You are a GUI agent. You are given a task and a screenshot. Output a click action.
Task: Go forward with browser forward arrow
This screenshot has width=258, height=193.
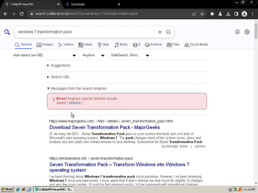tap(14, 14)
